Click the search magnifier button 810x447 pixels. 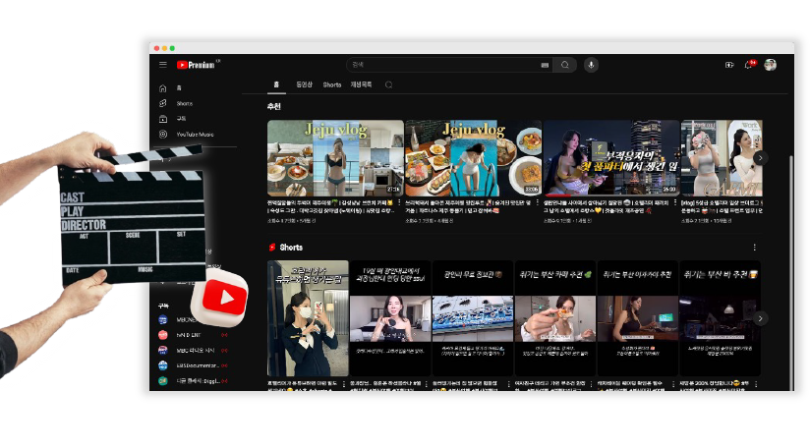[564, 65]
